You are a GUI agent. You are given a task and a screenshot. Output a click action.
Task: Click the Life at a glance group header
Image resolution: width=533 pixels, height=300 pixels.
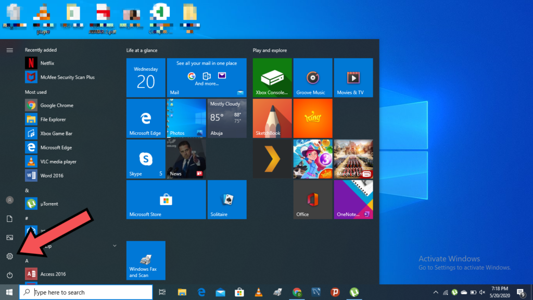[142, 51]
